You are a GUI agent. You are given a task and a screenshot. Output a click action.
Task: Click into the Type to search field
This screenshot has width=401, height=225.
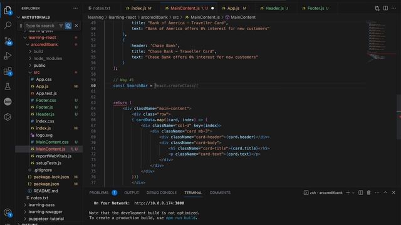tap(41, 26)
